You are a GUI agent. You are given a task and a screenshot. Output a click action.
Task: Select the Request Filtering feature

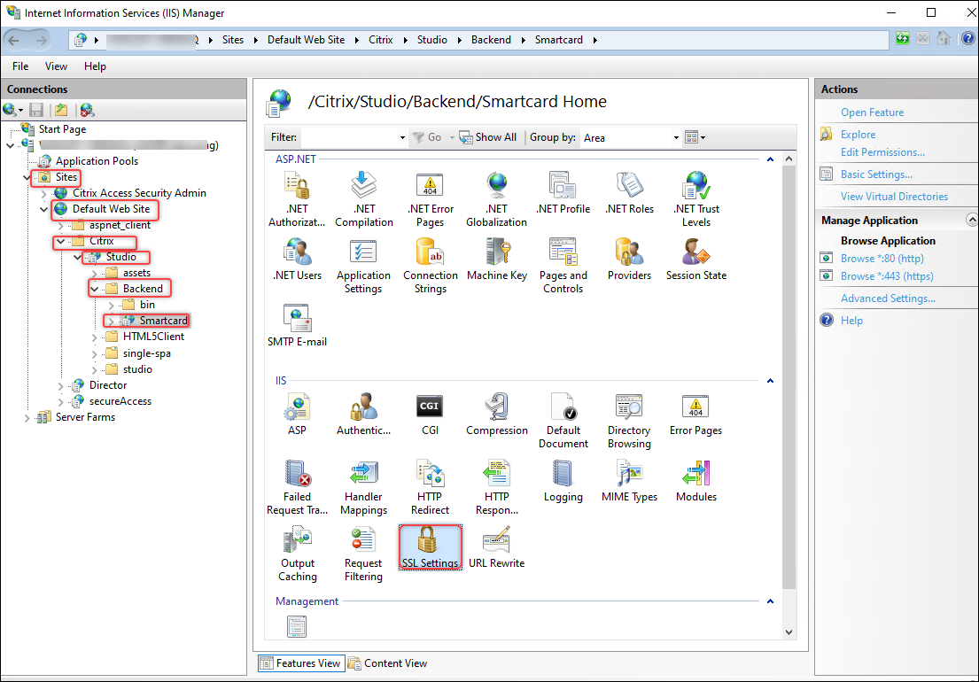pyautogui.click(x=363, y=546)
